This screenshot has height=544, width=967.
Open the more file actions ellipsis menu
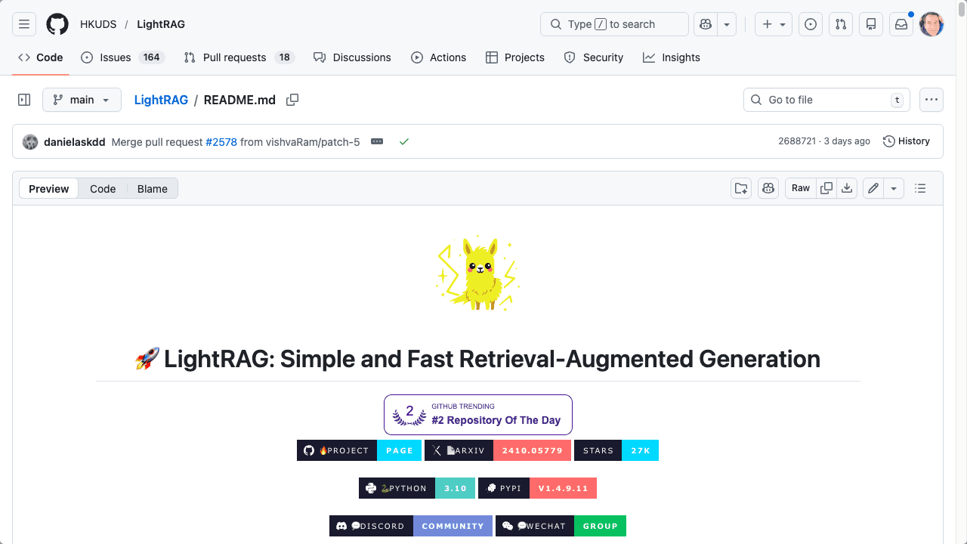coord(931,100)
